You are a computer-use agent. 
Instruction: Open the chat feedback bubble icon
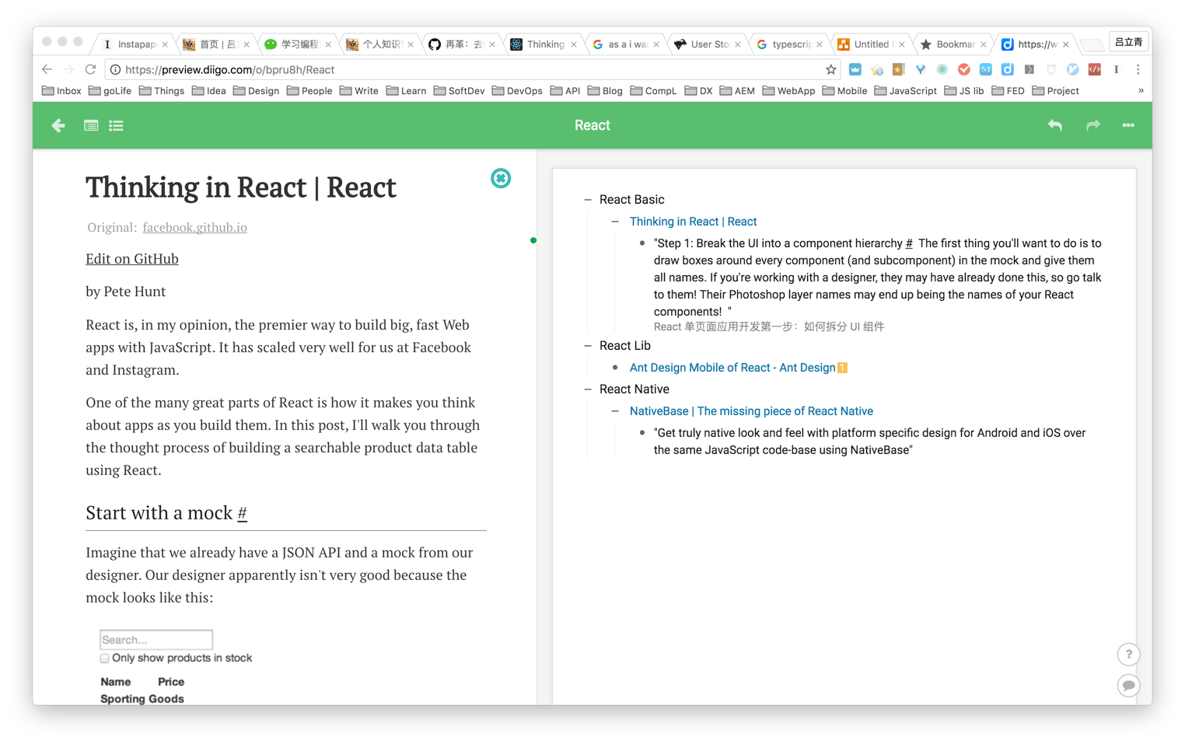1128,686
